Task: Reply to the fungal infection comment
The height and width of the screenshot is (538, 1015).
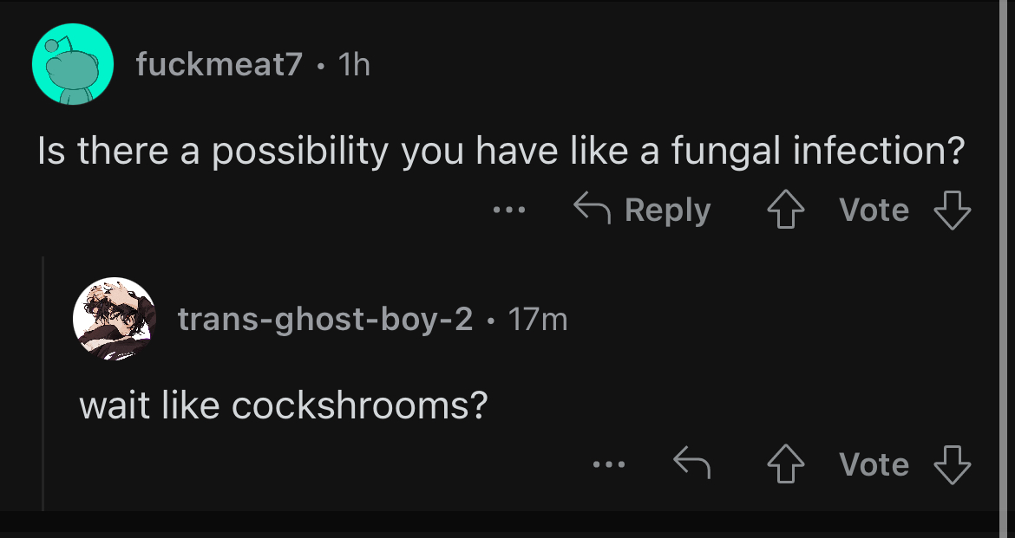Action: pos(642,210)
